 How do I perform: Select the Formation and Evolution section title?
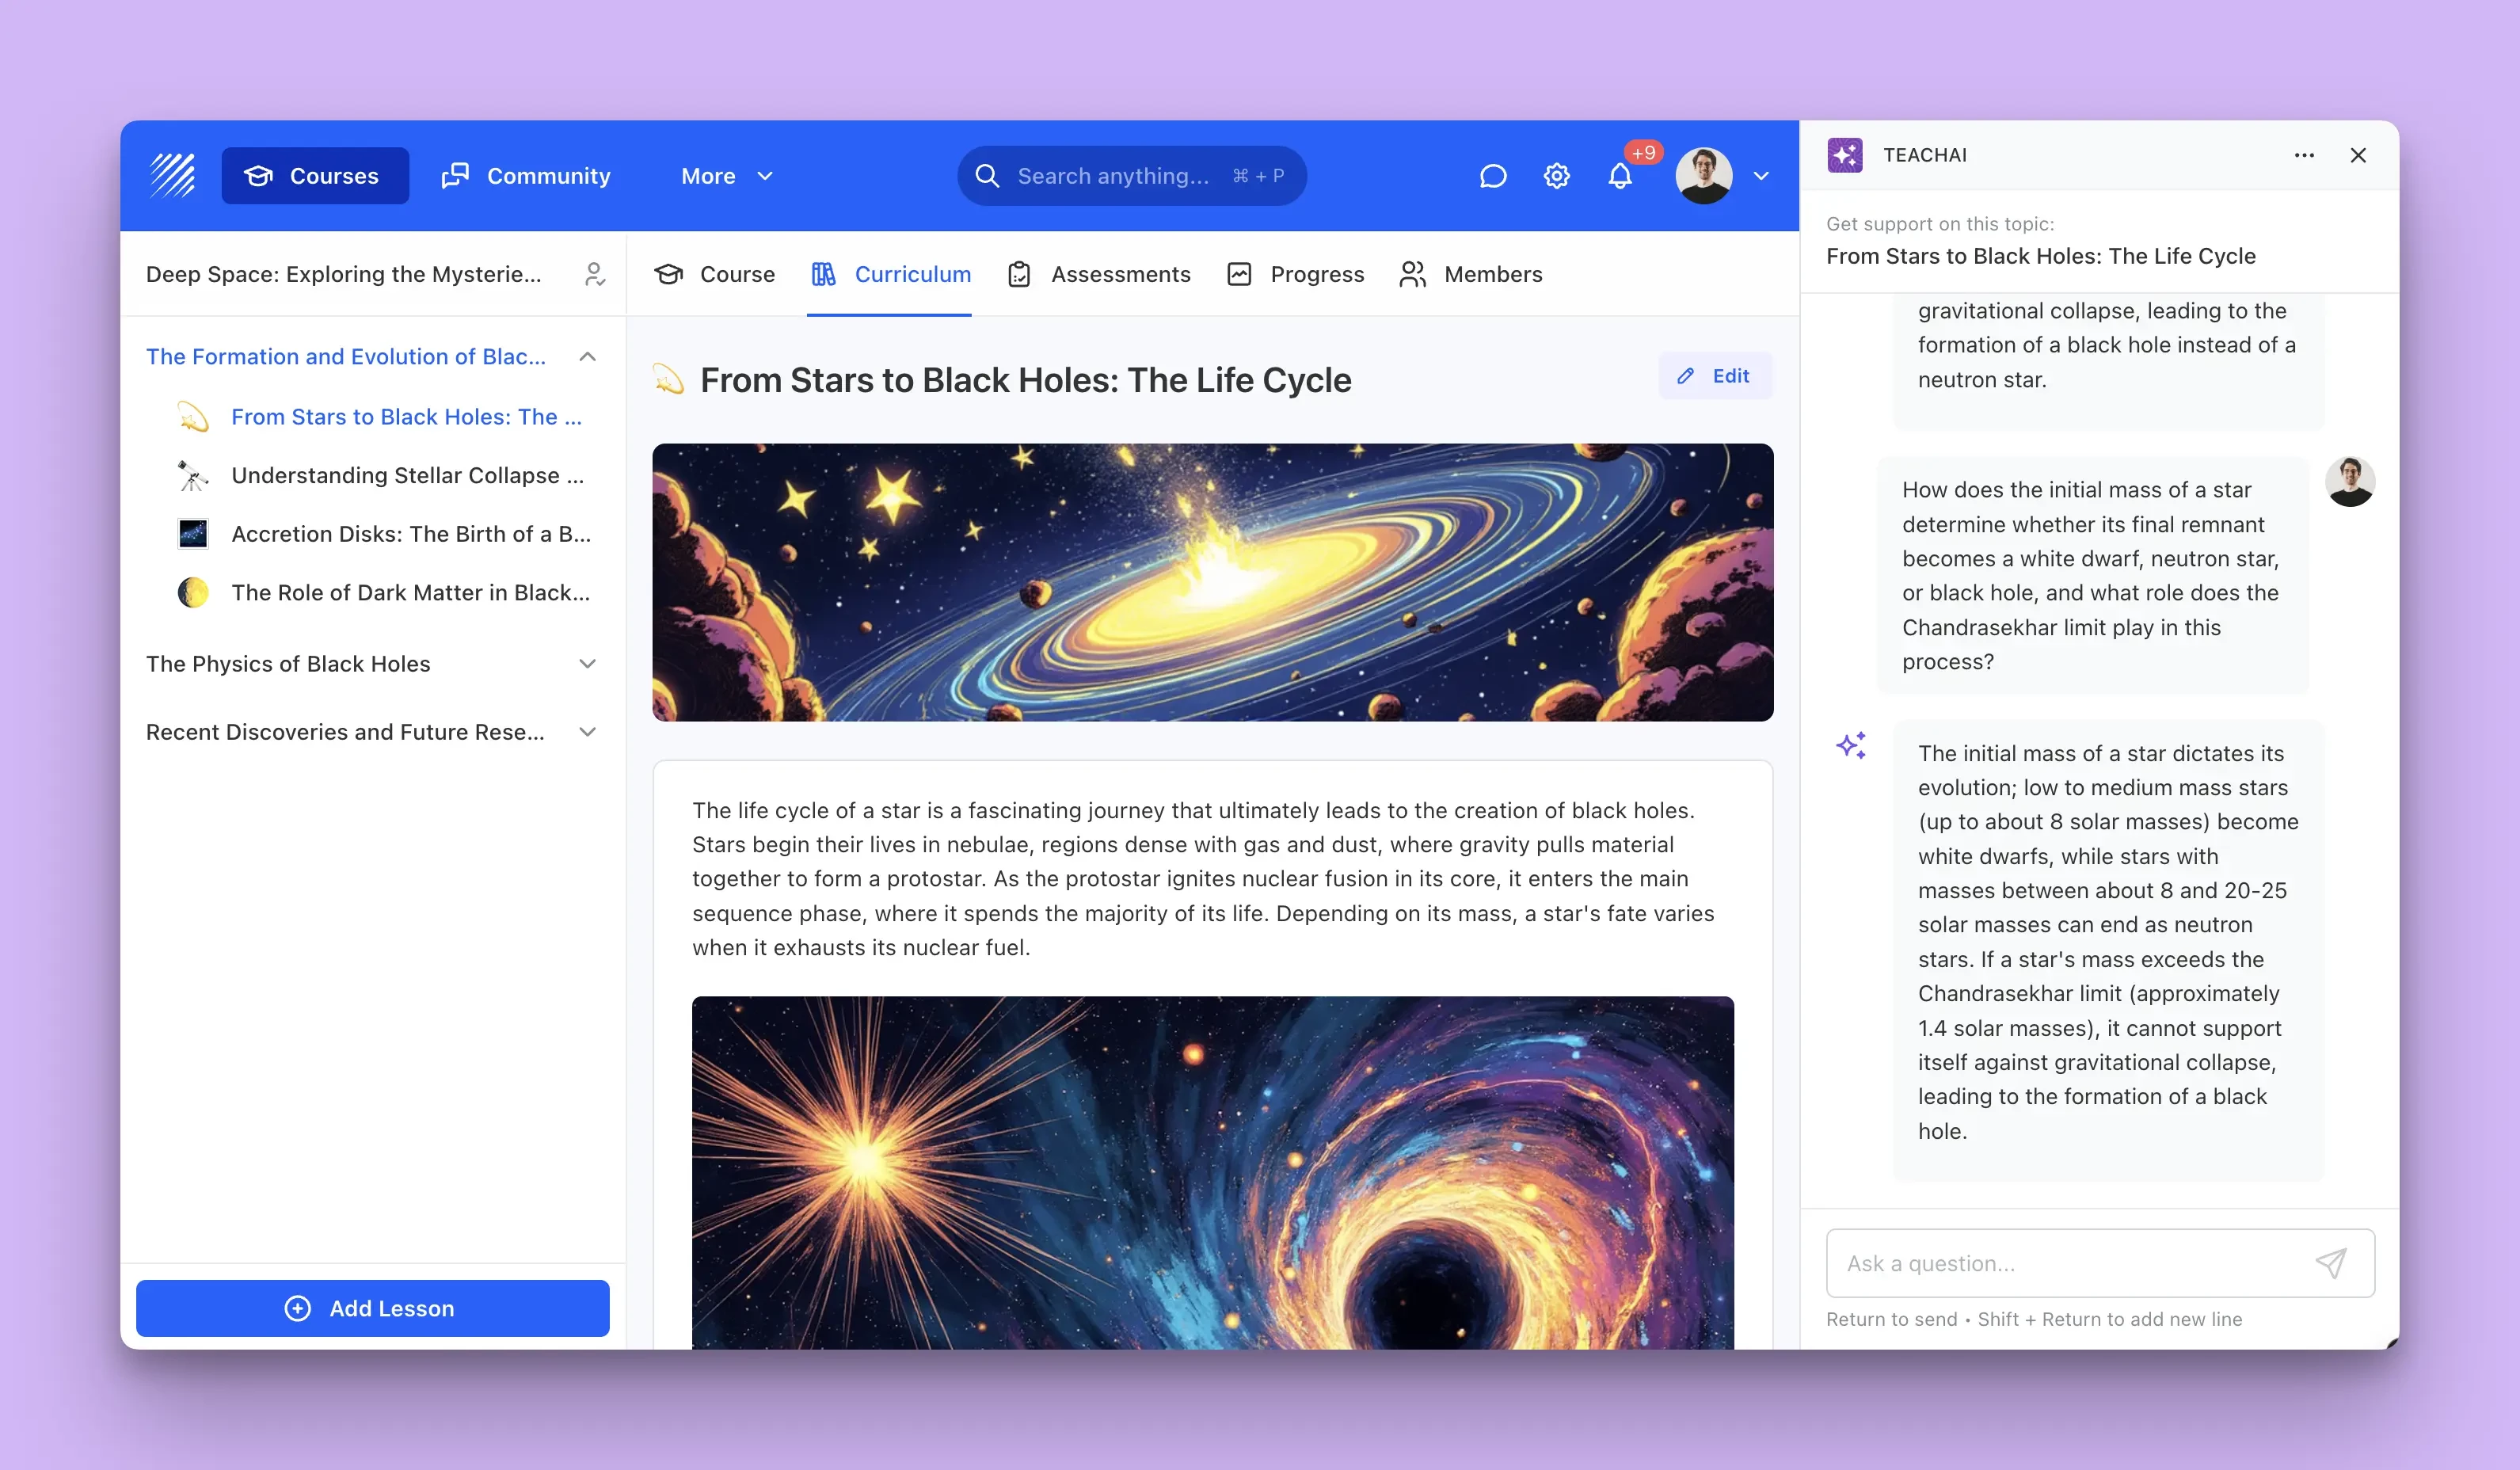pos(346,357)
